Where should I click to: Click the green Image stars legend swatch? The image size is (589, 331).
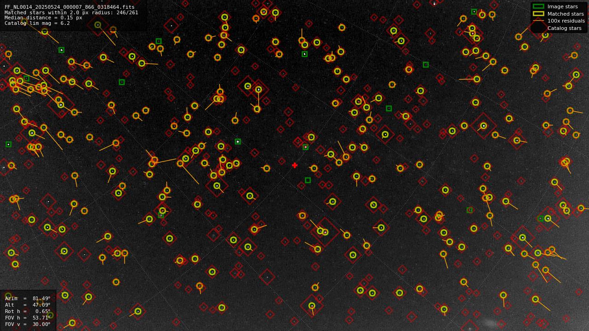tap(538, 6)
